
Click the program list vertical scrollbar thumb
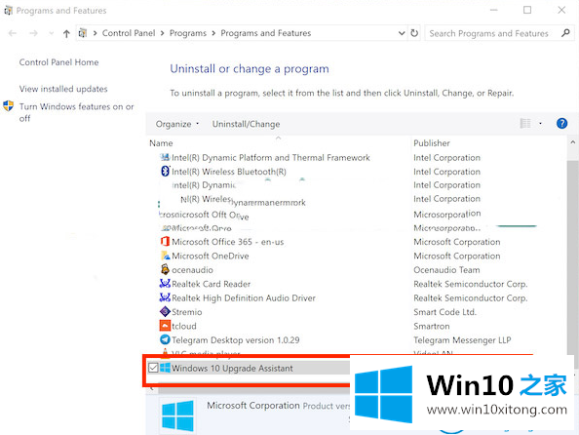coord(572,257)
